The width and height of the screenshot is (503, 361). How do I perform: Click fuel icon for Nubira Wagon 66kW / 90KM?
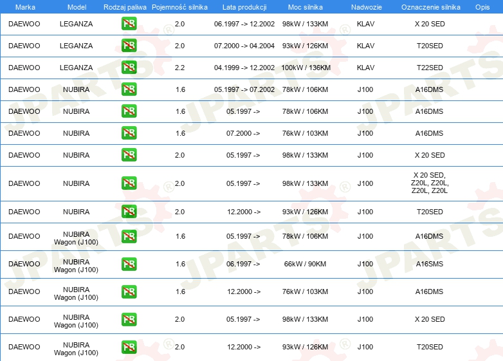click(129, 264)
